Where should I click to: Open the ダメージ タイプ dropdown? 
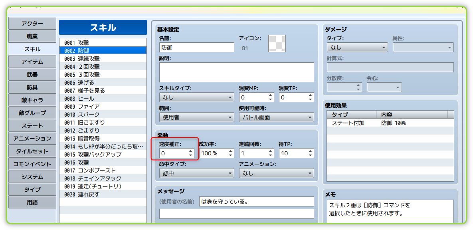(357, 48)
